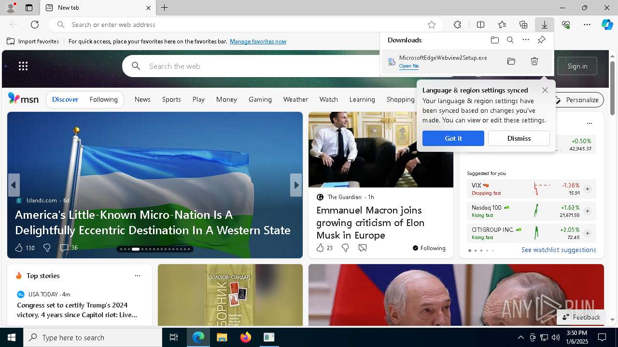Open the News menu item
The width and height of the screenshot is (618, 347).
tap(142, 99)
